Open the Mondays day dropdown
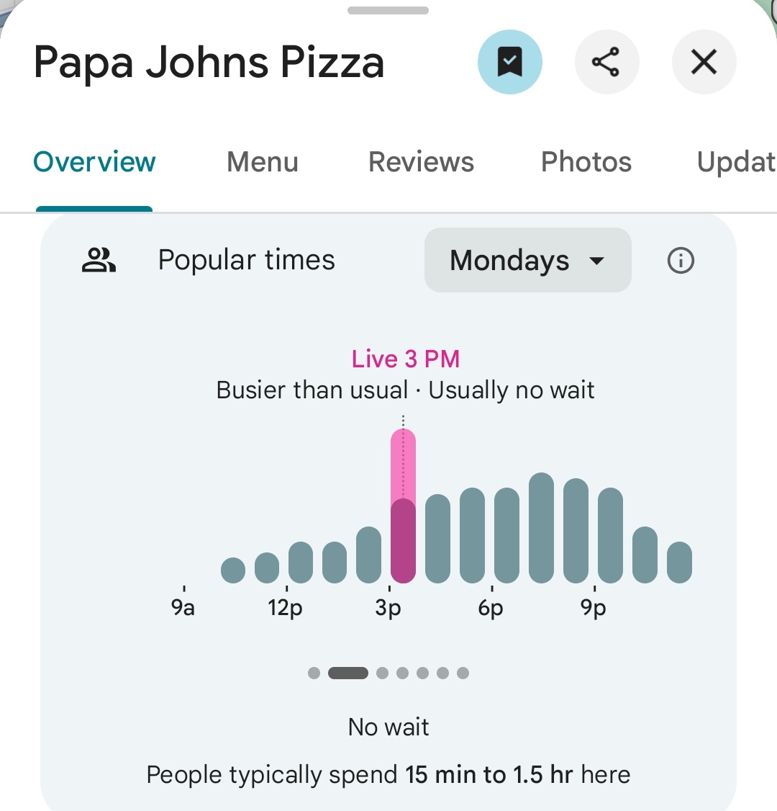 point(527,260)
